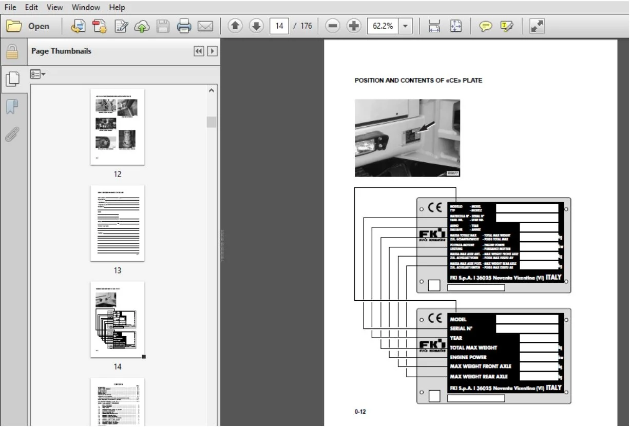Go to previous page arrow
This screenshot has width=630, height=427.
click(235, 26)
